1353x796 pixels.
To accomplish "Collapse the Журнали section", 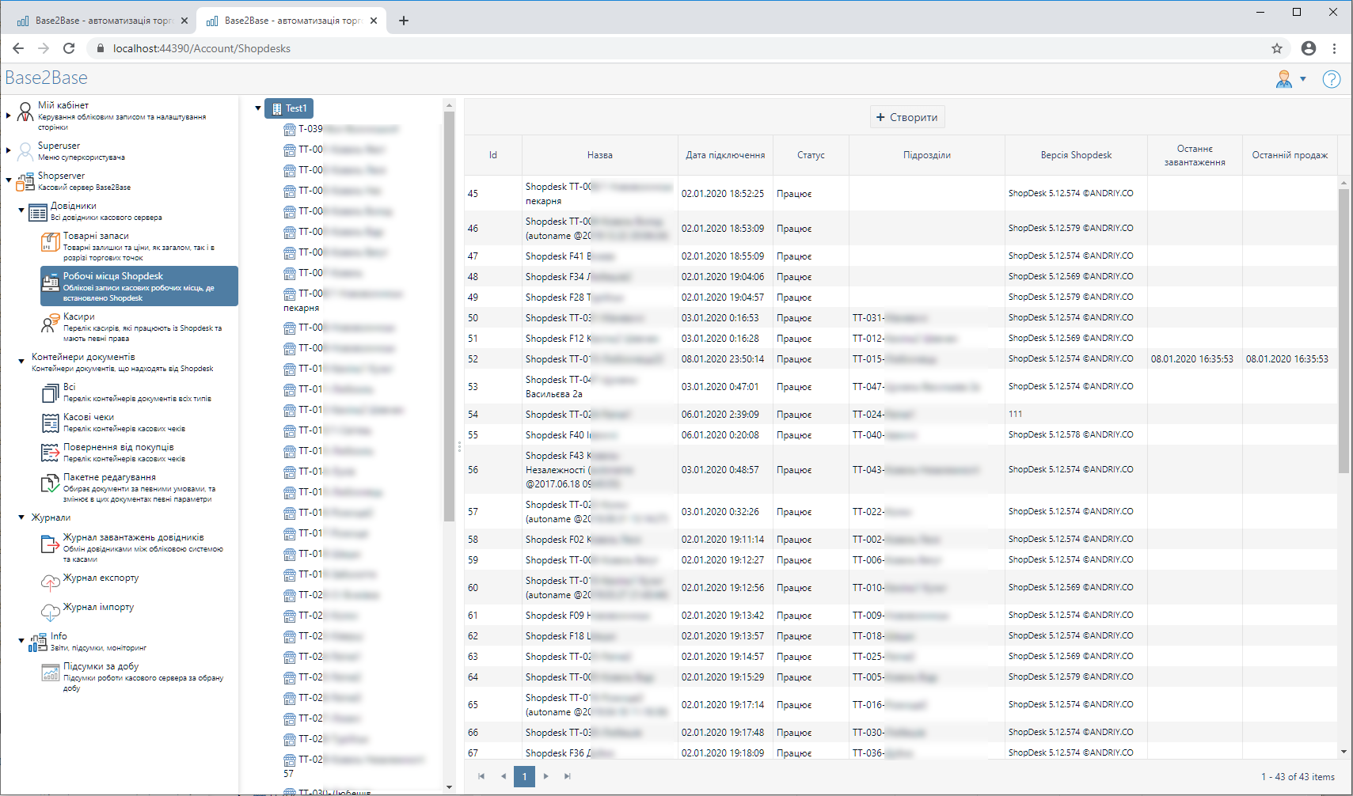I will tap(21, 517).
